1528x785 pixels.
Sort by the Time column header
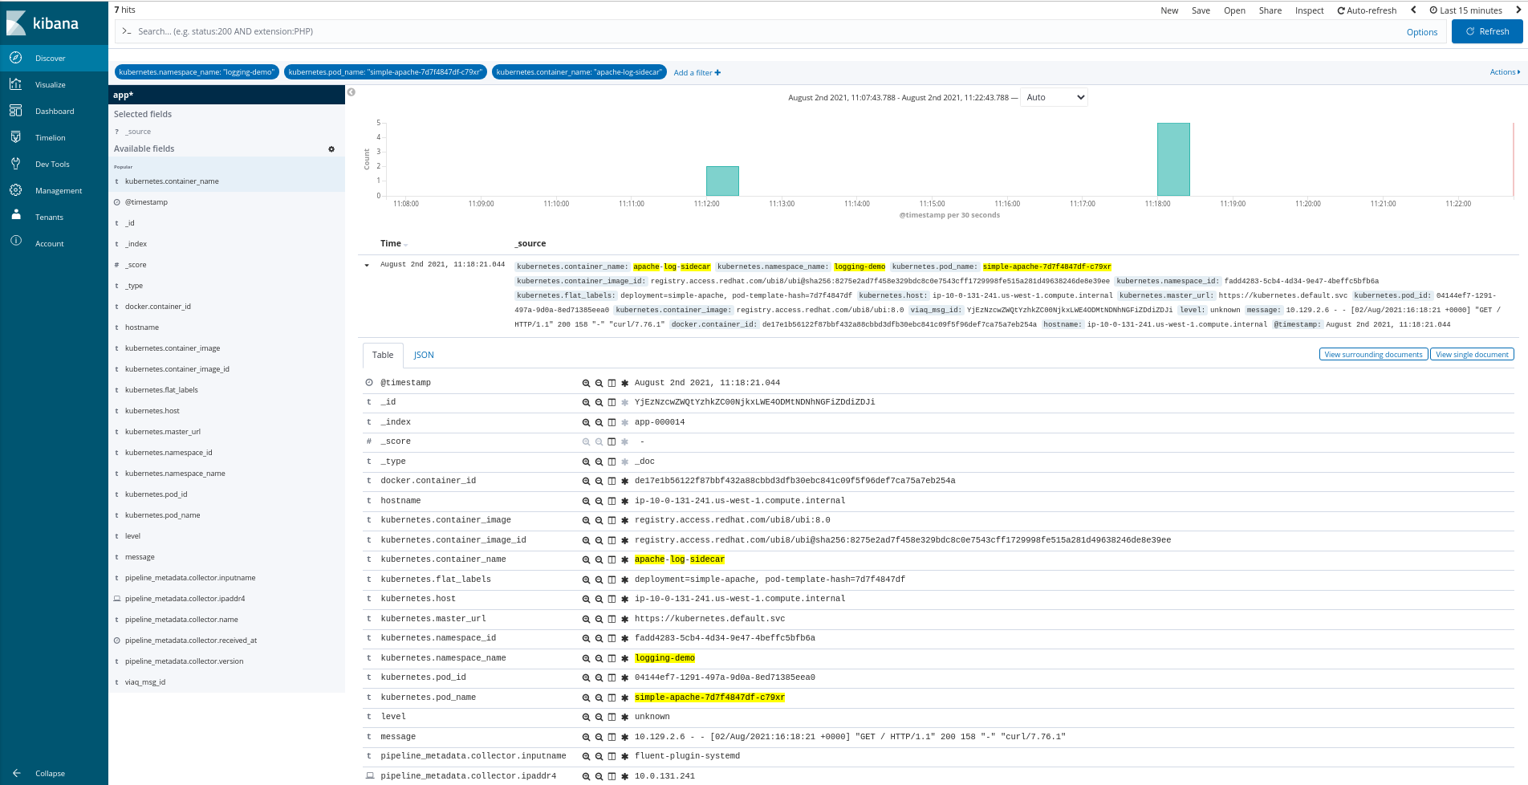[394, 243]
